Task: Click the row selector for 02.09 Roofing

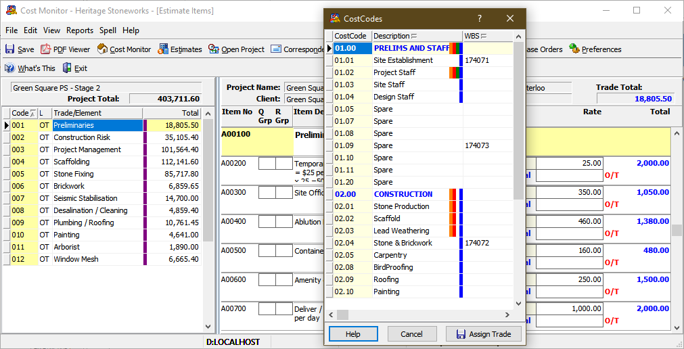Action: tap(329, 279)
